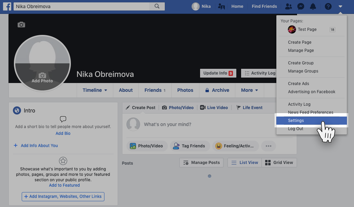
Task: Click the Test Page notification count badge
Action: 332,29
